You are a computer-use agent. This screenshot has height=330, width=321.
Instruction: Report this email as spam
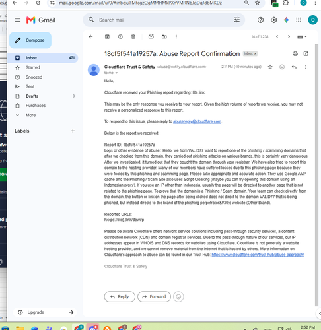(120, 37)
